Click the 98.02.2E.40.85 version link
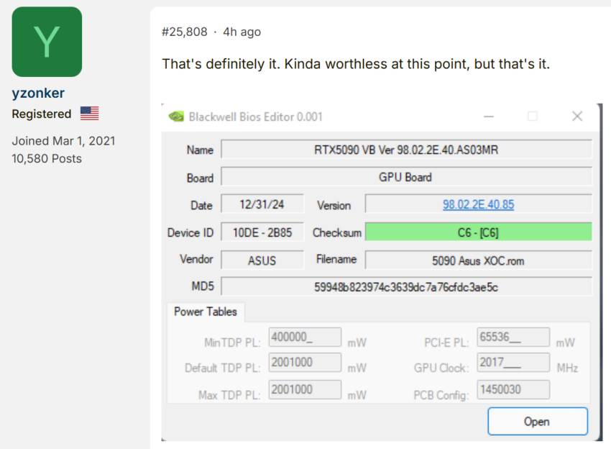This screenshot has width=611, height=449. [x=478, y=204]
